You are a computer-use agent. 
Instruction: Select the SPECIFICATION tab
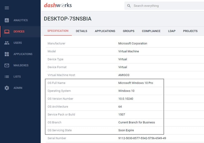(x=58, y=31)
